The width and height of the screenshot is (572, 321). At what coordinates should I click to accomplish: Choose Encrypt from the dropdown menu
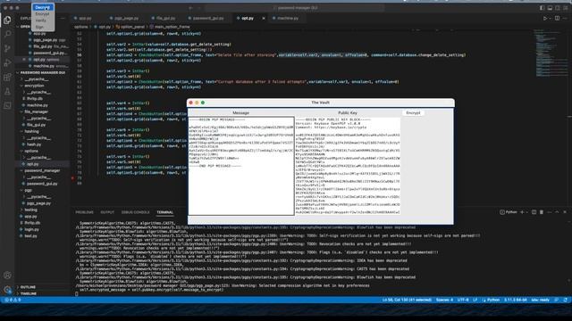tap(42, 14)
